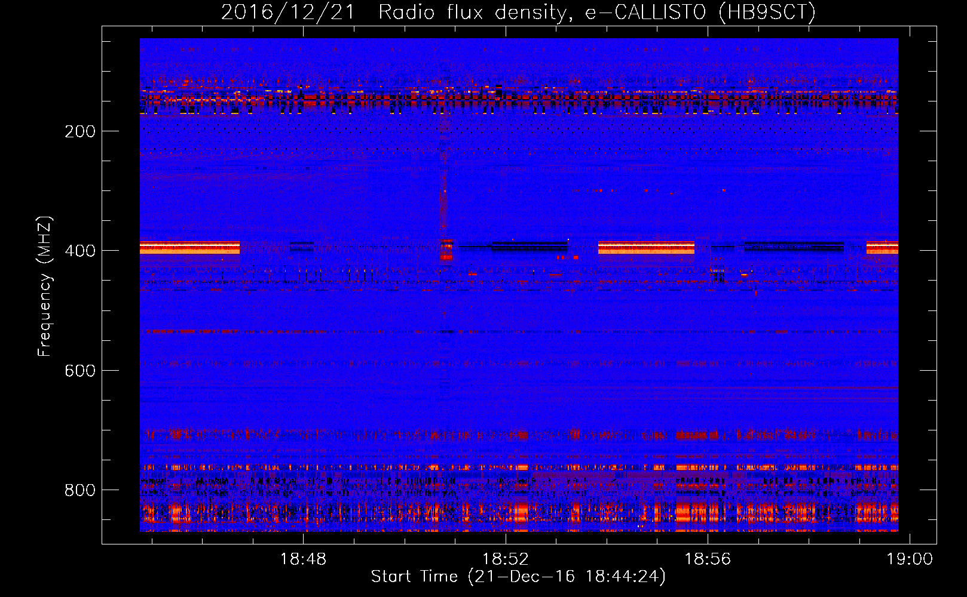
Task: Click the 'Start Time (21-Dec-16 18:44:24)' axis label
Action: point(518,577)
